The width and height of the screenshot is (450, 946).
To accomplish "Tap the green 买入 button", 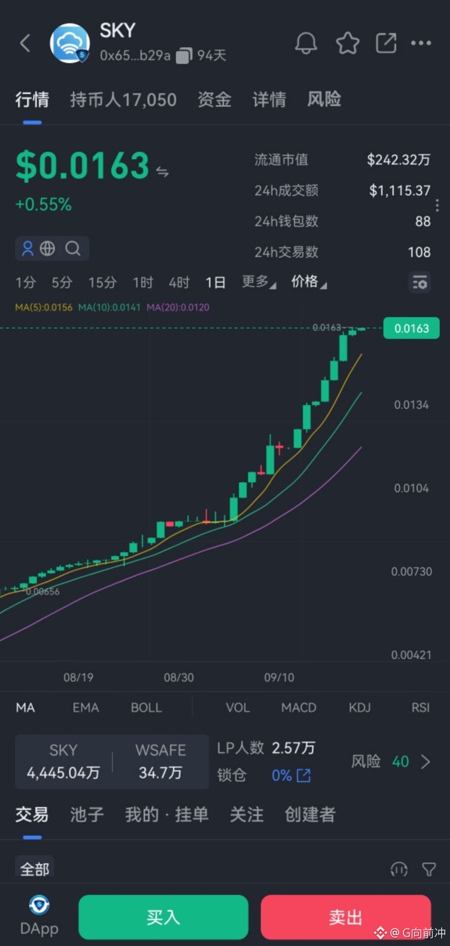I will point(163,917).
